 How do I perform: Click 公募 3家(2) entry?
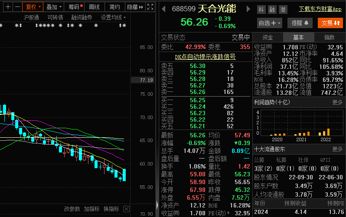[263, 168]
